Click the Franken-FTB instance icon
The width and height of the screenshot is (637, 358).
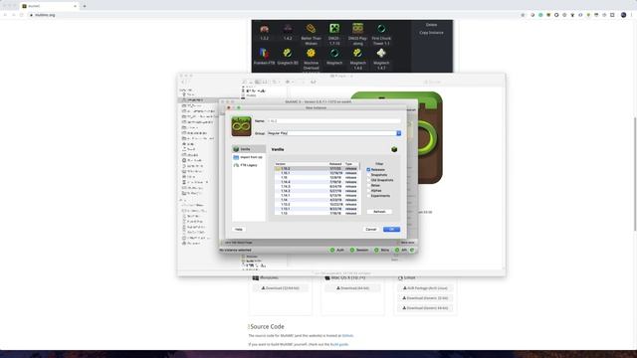pyautogui.click(x=265, y=53)
